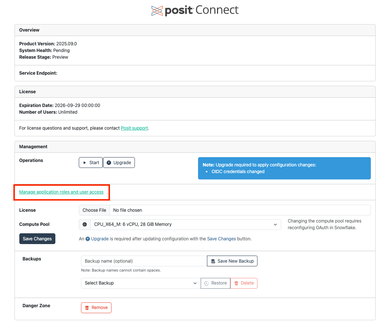This screenshot has height=331, width=392.
Task: Click the Posit Connect logo
Action: 195,10
